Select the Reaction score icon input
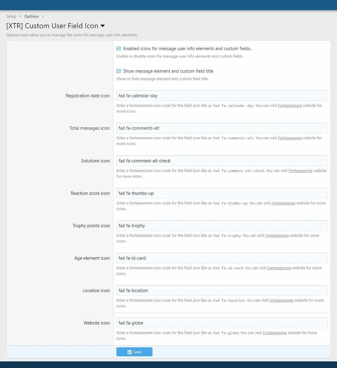This screenshot has height=368, width=337. [x=222, y=193]
